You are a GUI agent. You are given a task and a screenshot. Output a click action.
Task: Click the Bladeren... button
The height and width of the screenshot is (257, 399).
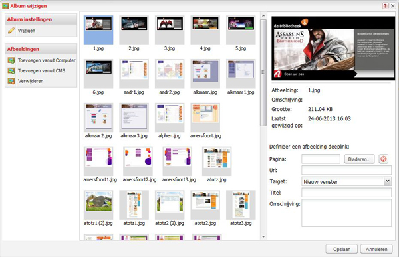coord(359,159)
